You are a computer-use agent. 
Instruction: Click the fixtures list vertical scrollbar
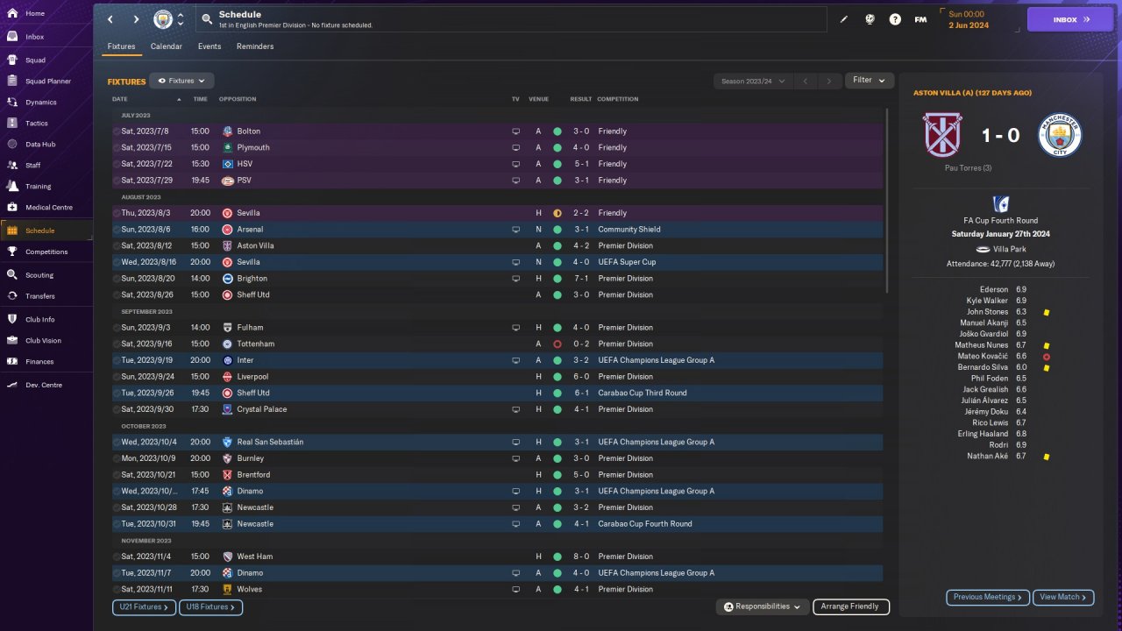click(888, 202)
